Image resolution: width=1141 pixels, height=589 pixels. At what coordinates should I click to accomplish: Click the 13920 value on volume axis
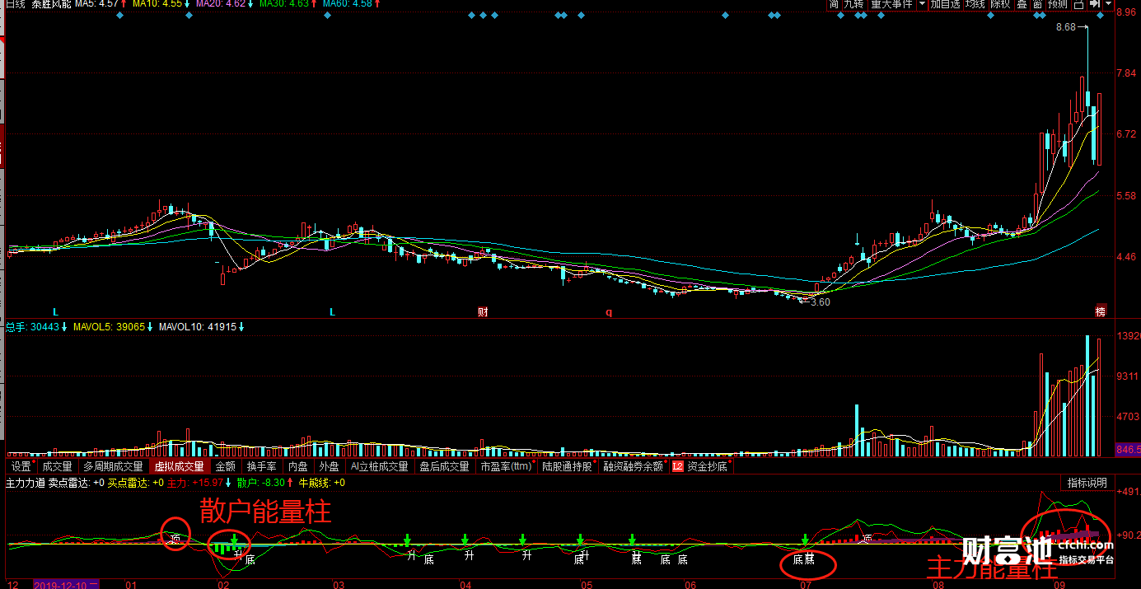[1128, 337]
